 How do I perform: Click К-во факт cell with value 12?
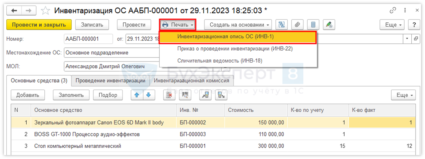point(382,146)
